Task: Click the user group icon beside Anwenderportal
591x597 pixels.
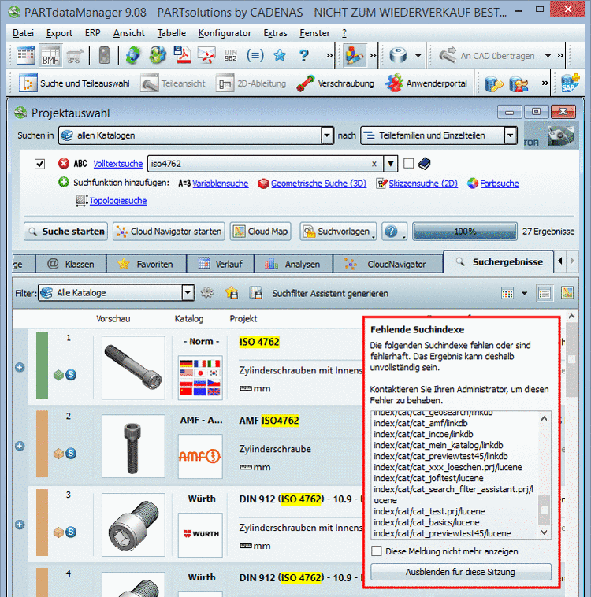Action: tap(519, 83)
